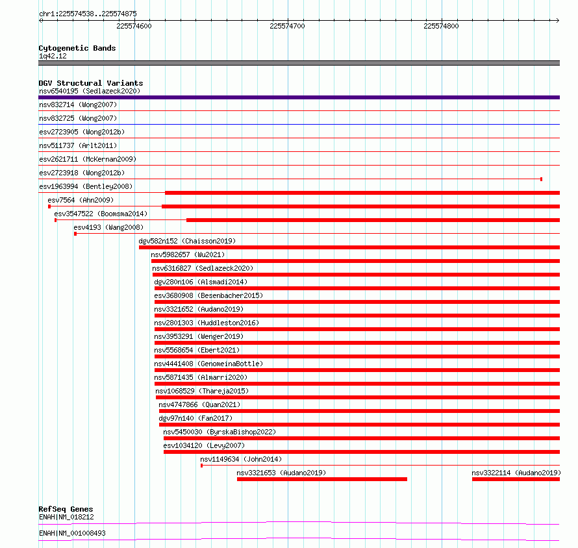Open nsv1149634 (John2014) label

coord(241,459)
